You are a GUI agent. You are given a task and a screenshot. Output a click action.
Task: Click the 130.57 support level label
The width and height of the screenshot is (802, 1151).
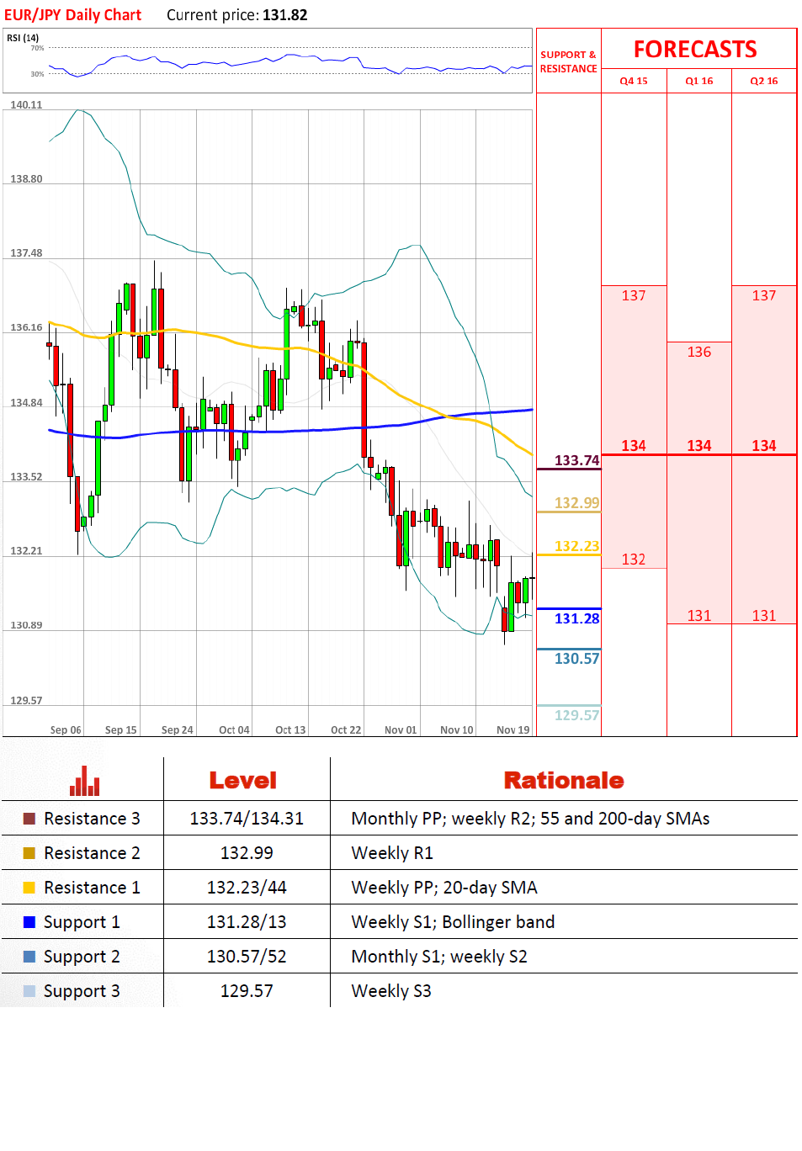click(x=577, y=659)
